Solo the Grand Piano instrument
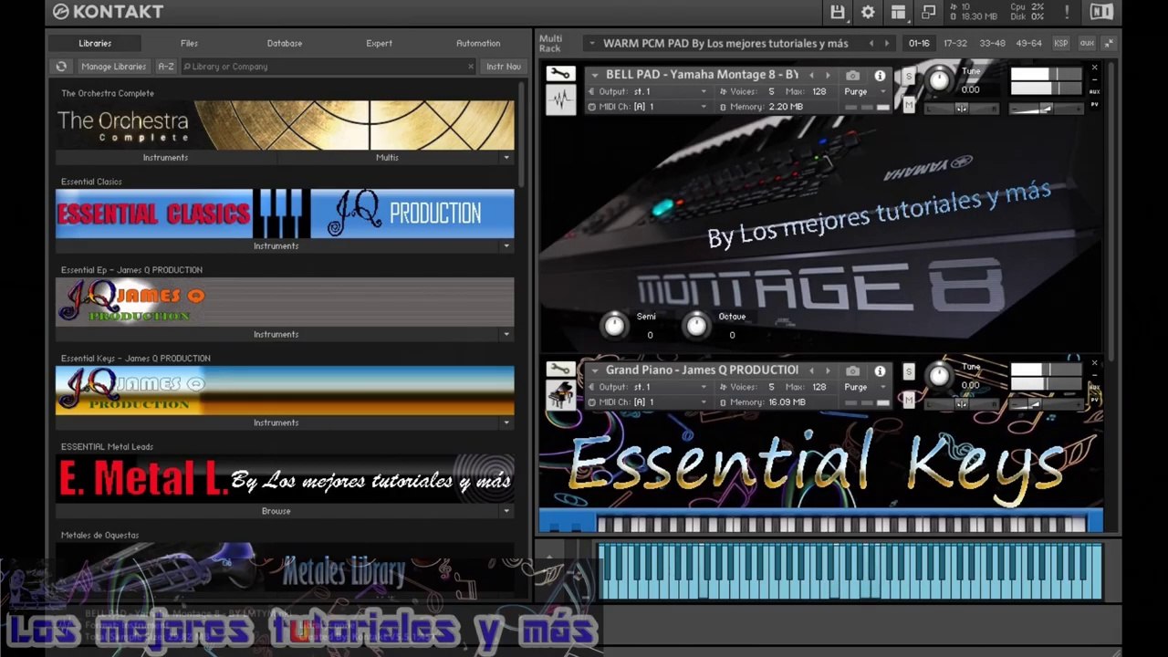This screenshot has width=1168, height=657. click(909, 371)
